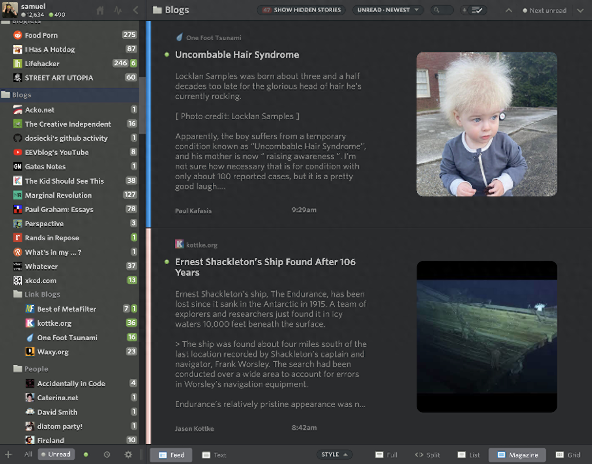Screen dimensions: 592x464
Task: Open the uncombable hair boy photo
Action: 487,124
